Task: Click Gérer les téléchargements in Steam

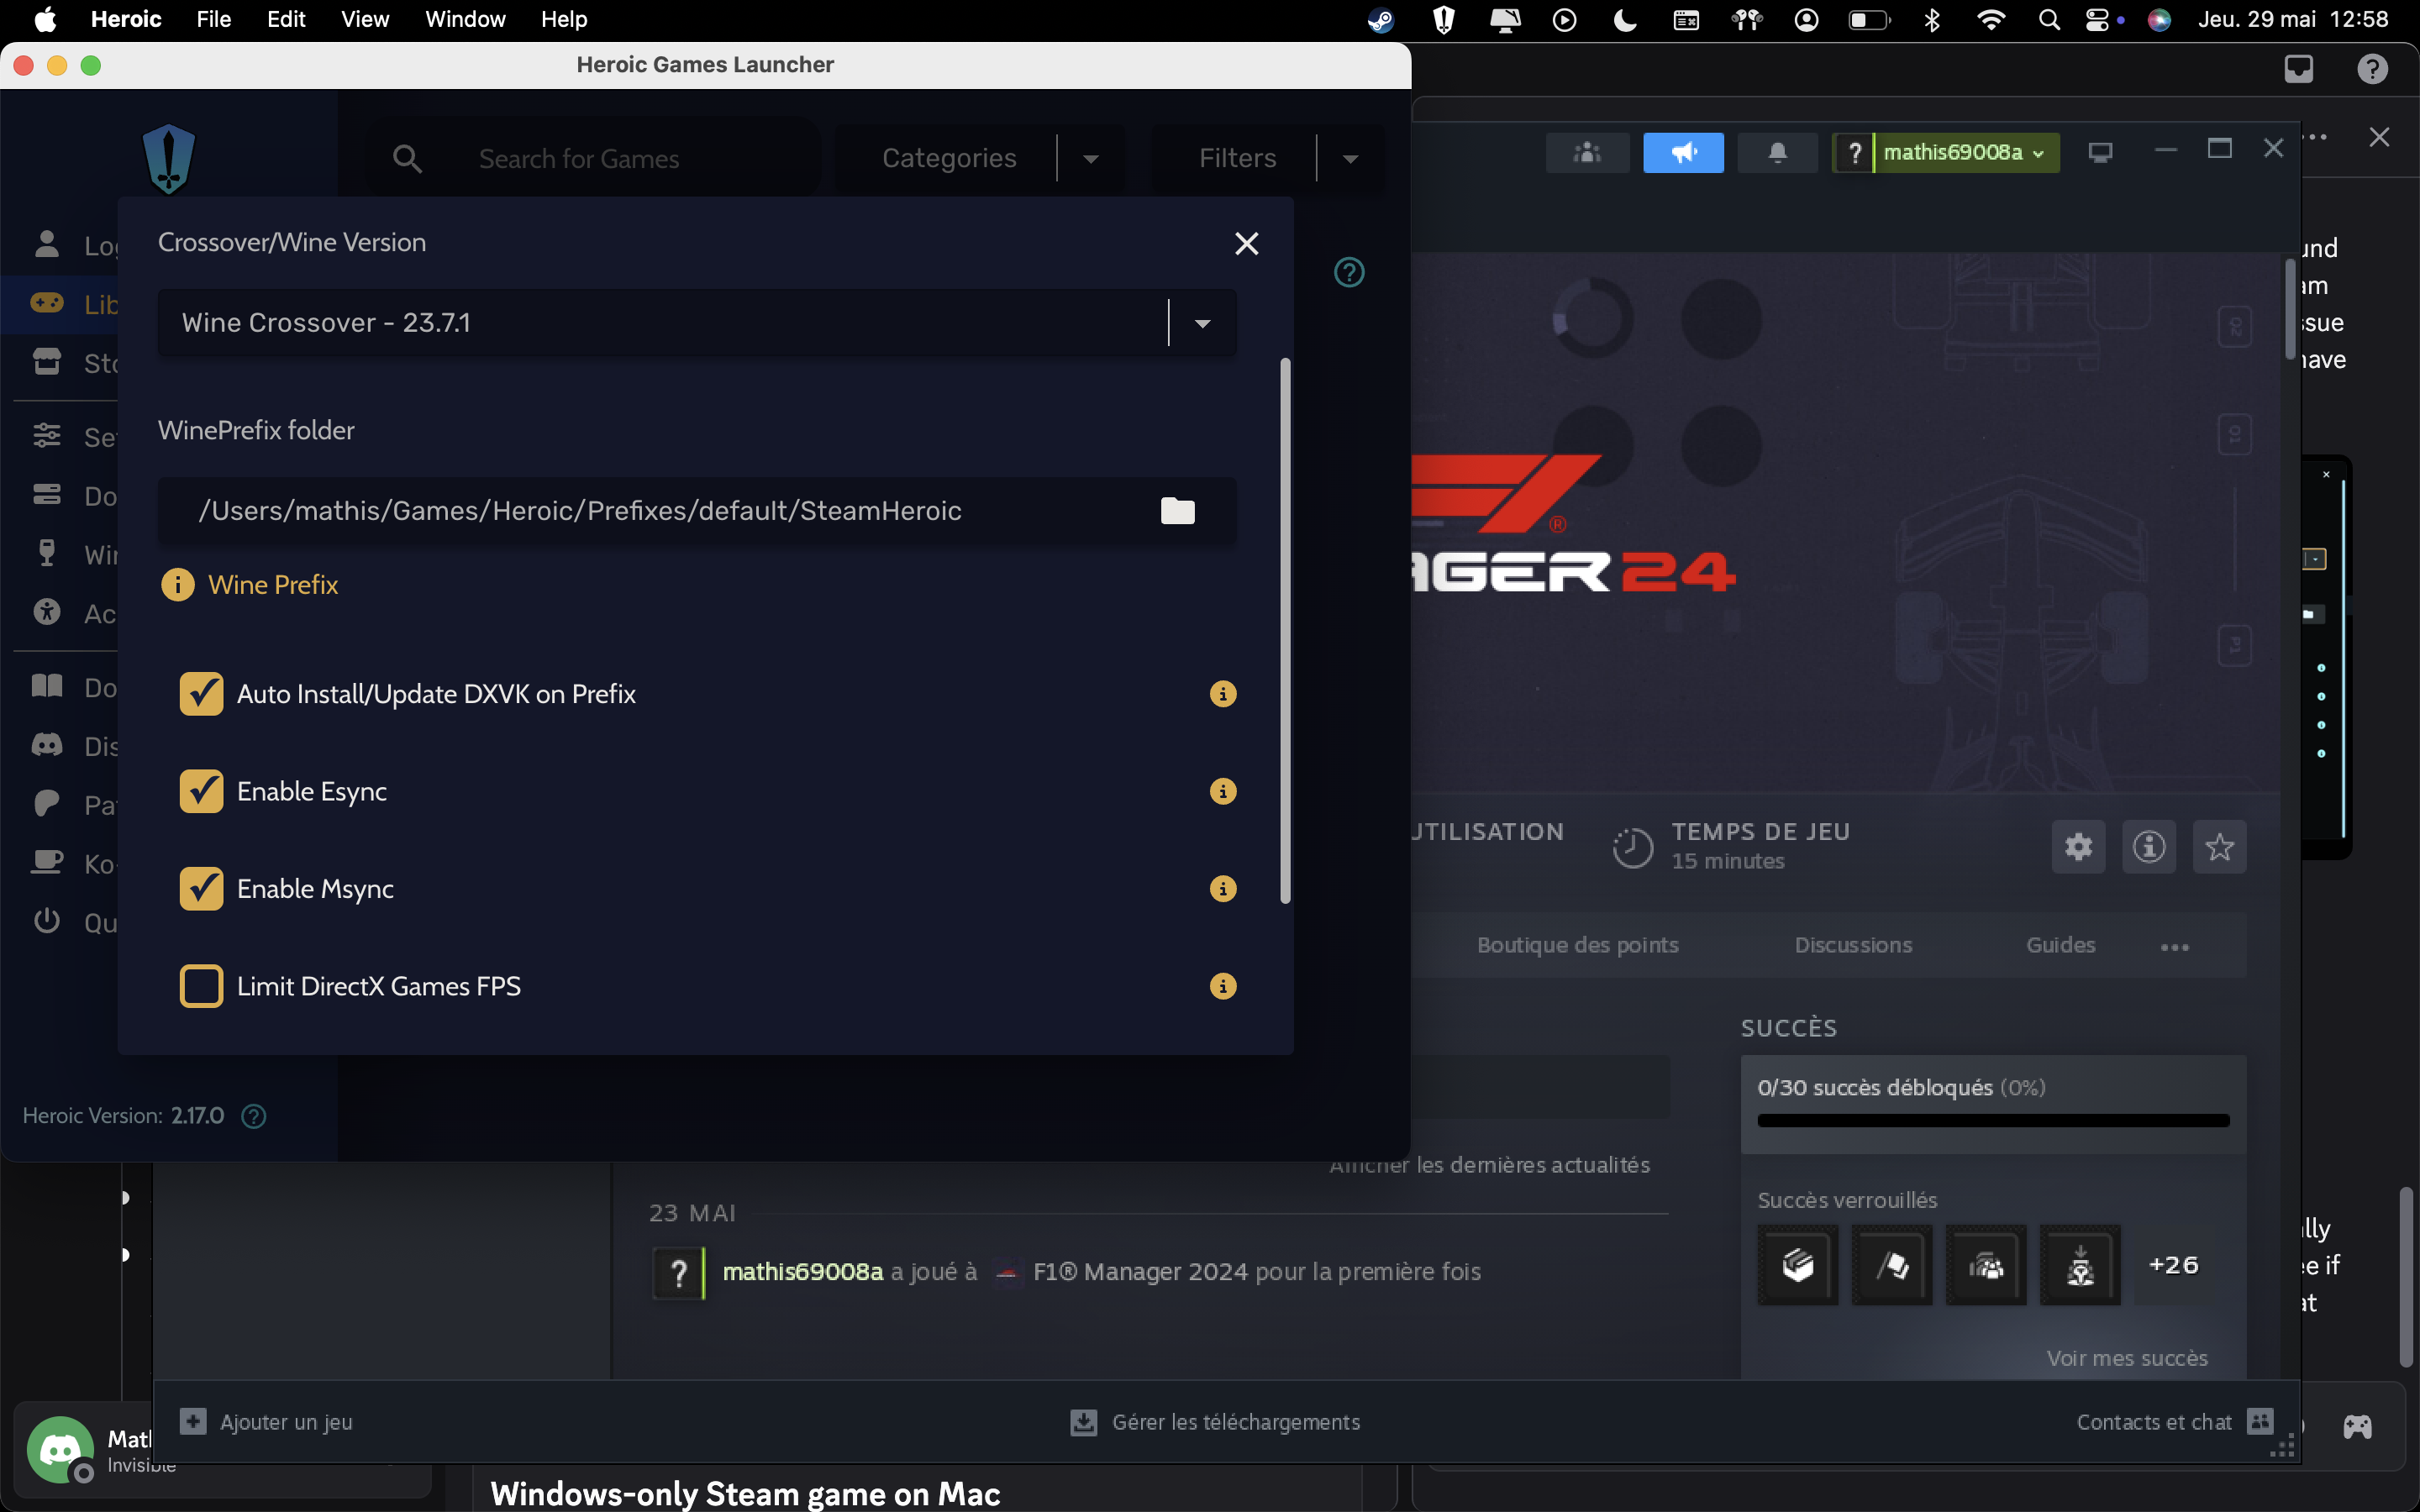Action: click(1215, 1422)
